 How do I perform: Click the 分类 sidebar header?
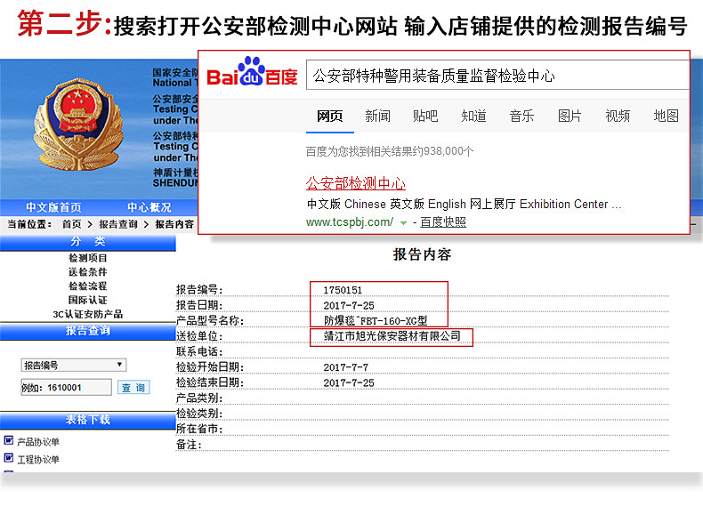[88, 242]
